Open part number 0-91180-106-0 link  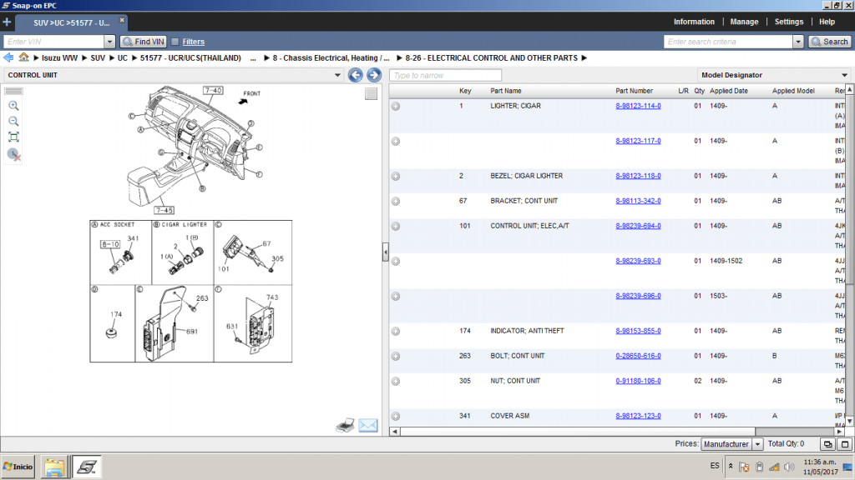coord(638,381)
